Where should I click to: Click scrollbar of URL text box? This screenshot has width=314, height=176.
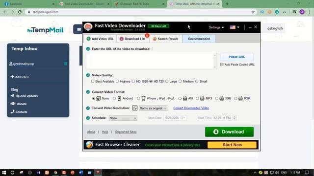click(215, 61)
